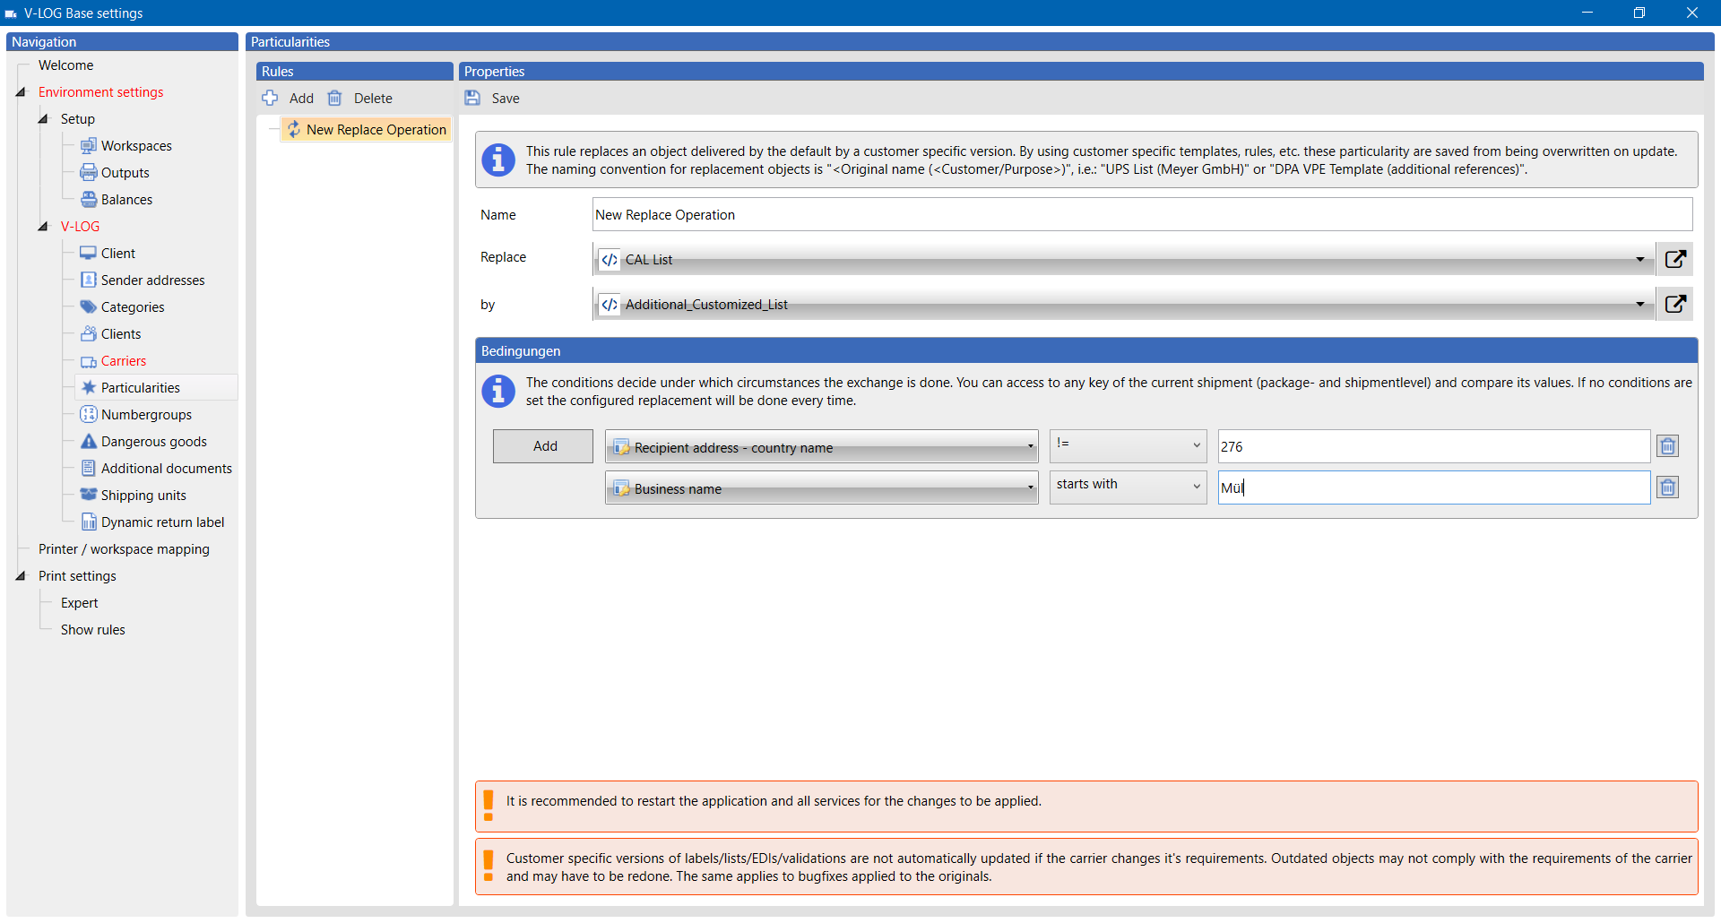Open the Environment settings node label
Image resolution: width=1721 pixels, height=923 pixels.
[100, 91]
